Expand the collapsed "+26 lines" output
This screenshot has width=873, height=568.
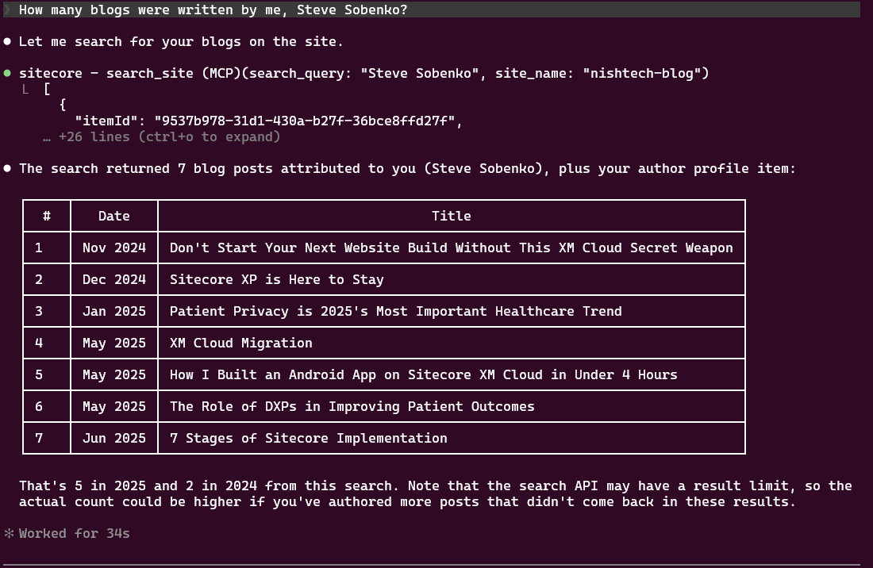(x=169, y=136)
